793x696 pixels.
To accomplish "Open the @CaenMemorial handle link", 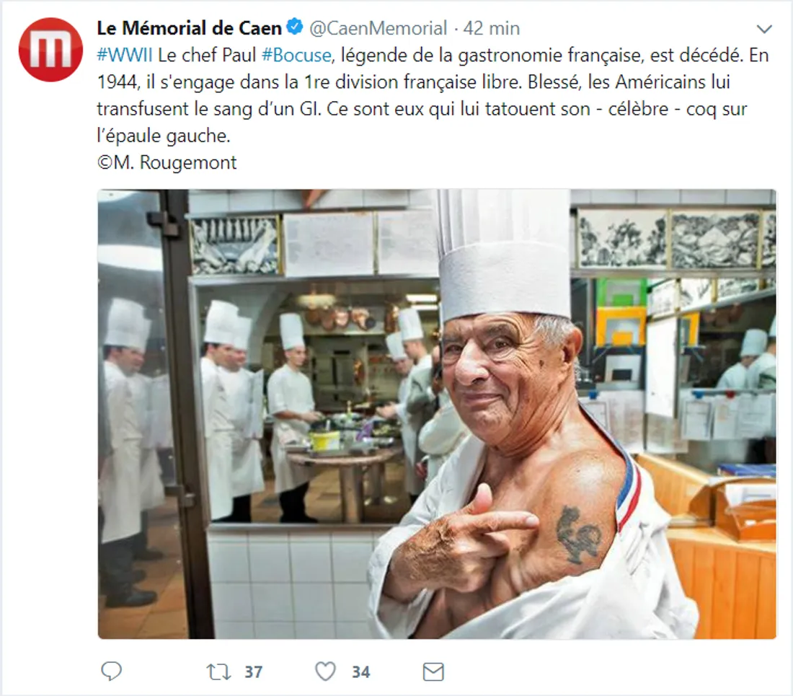I will 378,28.
